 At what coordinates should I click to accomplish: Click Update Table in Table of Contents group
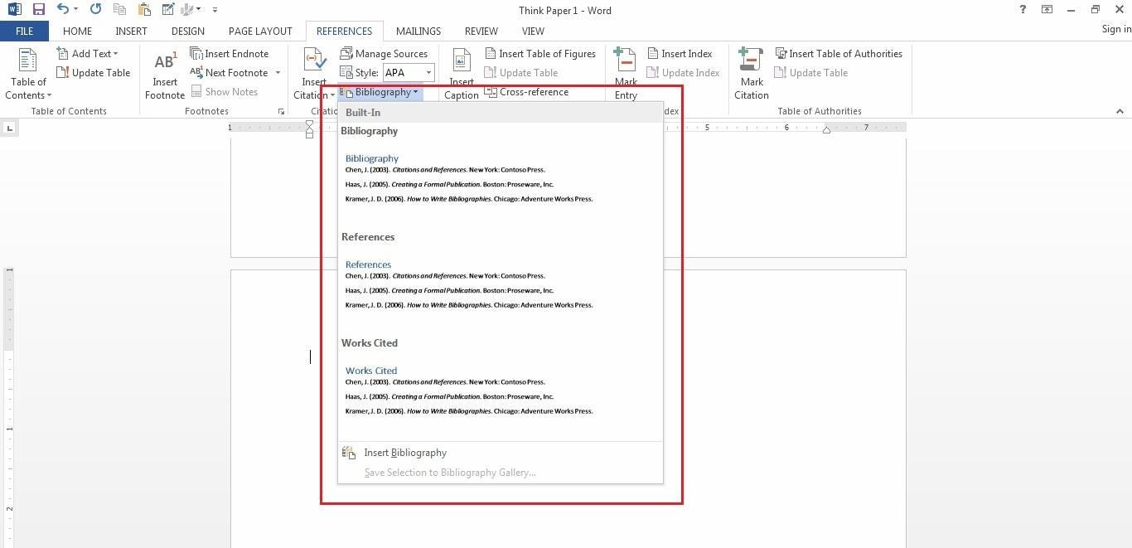(93, 72)
